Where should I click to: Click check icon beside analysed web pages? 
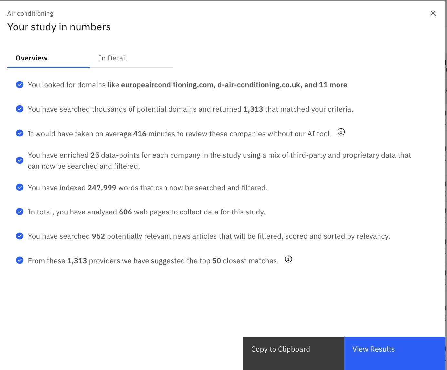coord(20,212)
